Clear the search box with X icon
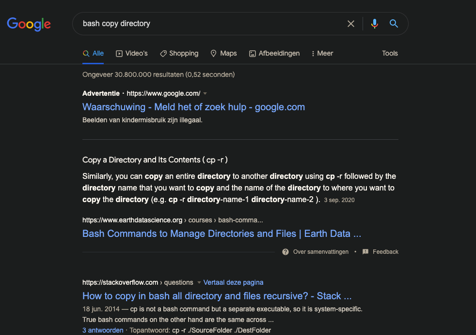 pos(350,24)
